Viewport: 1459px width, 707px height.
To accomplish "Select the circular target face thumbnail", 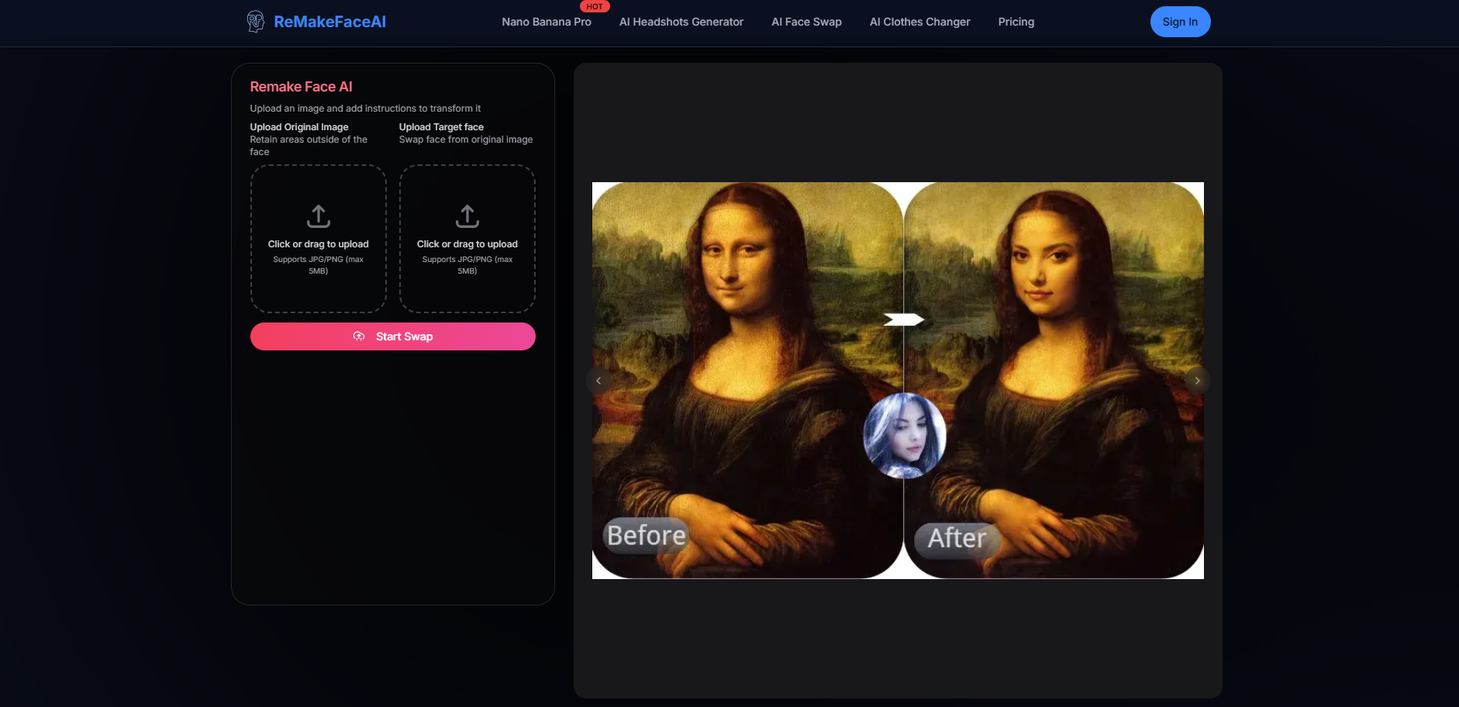I will point(904,436).
